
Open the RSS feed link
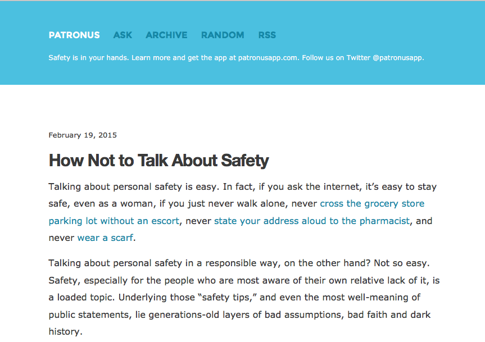pyautogui.click(x=267, y=35)
